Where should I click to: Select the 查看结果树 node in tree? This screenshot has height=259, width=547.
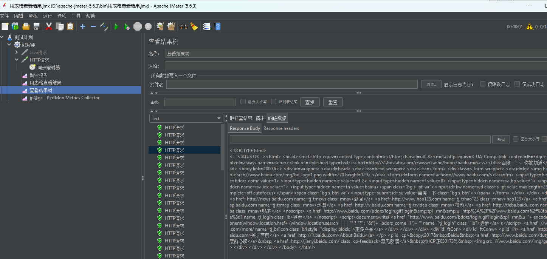[x=41, y=90]
